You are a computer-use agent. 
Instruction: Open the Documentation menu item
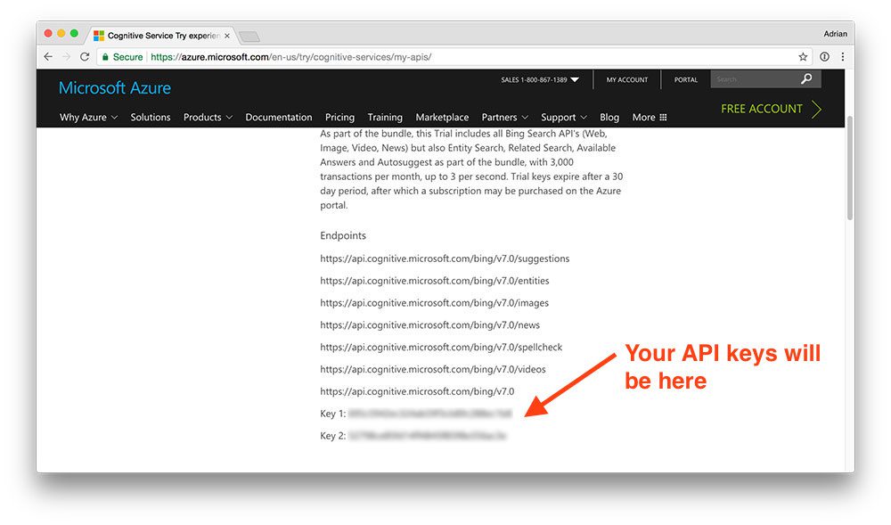tap(278, 117)
